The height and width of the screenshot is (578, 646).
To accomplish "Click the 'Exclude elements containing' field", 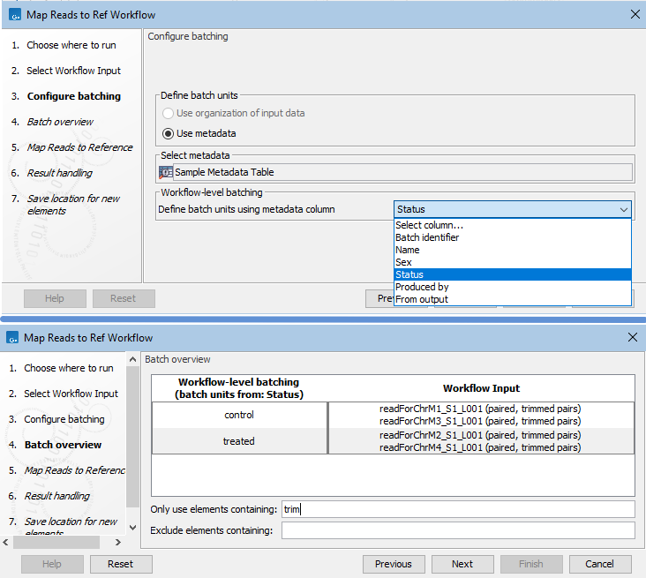I will click(x=457, y=530).
